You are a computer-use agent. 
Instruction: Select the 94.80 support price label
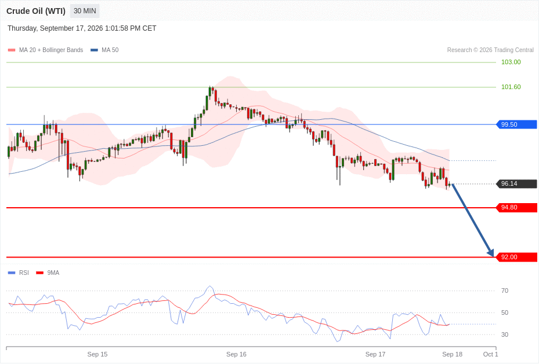coord(516,207)
